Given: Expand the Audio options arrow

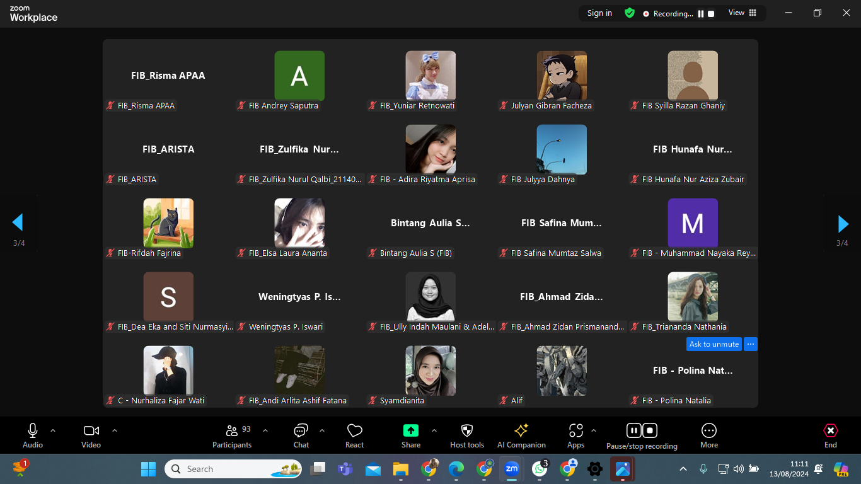Looking at the screenshot, I should [53, 430].
